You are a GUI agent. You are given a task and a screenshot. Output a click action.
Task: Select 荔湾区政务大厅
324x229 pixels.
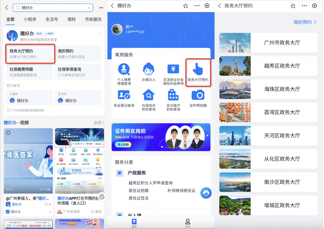[268, 112]
